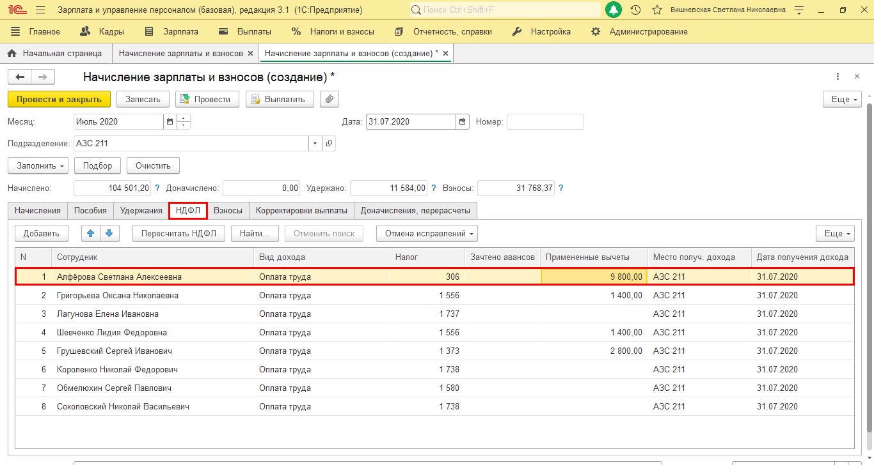The width and height of the screenshot is (874, 465).
Task: Open the Администрирование section
Action: pyautogui.click(x=639, y=31)
